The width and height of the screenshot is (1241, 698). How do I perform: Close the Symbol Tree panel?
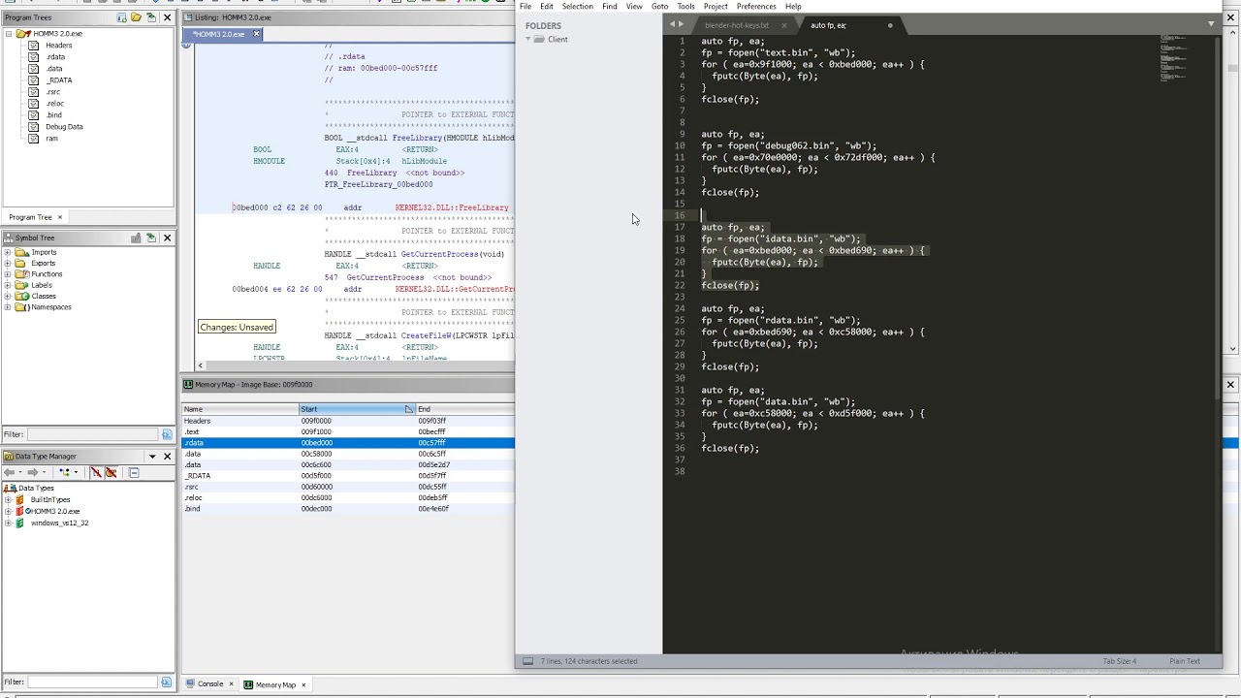click(167, 238)
